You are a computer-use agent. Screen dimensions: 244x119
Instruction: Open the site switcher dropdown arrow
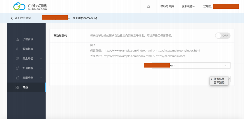pos(69,18)
